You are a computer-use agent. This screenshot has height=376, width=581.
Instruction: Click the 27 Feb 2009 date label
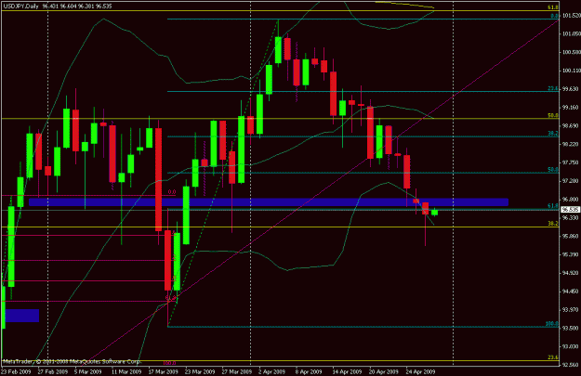[53, 371]
